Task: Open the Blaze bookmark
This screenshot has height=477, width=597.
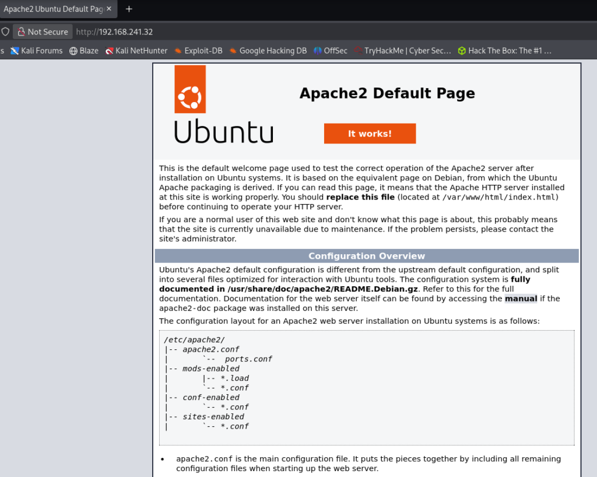Action: 83,51
